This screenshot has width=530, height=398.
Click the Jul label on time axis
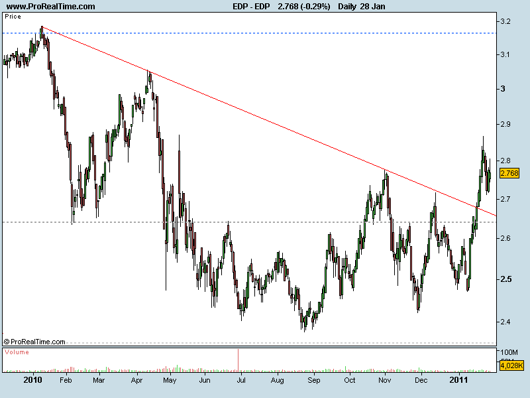(241, 380)
